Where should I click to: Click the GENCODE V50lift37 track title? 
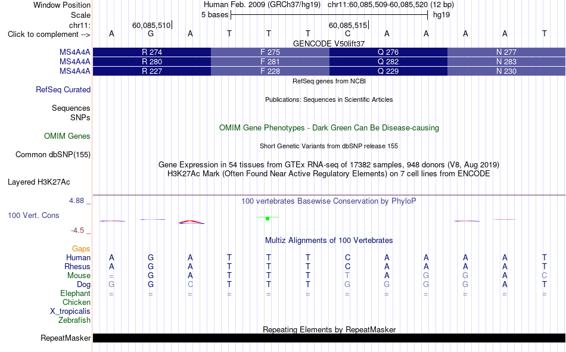(x=329, y=43)
